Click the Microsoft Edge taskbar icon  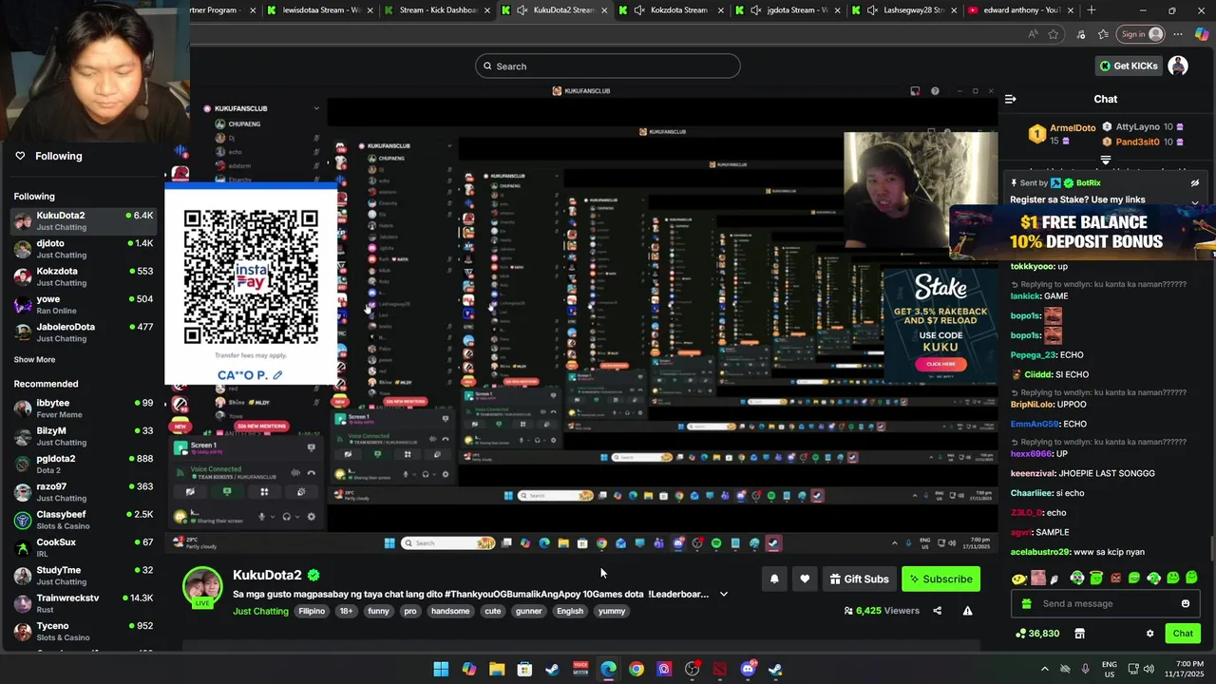[x=608, y=669]
